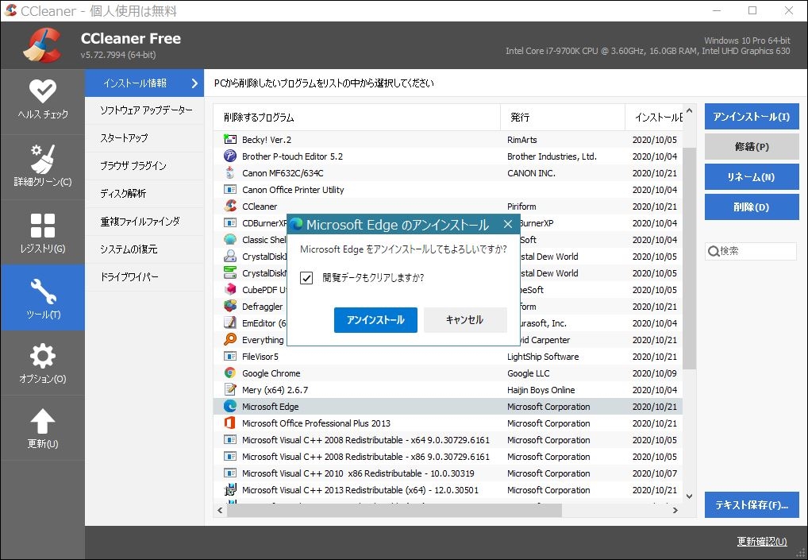Select the ツール wrench icon
The width and height of the screenshot is (808, 560).
(x=43, y=292)
